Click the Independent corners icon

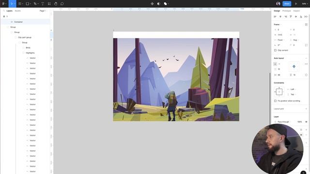pyautogui.click(x=306, y=45)
